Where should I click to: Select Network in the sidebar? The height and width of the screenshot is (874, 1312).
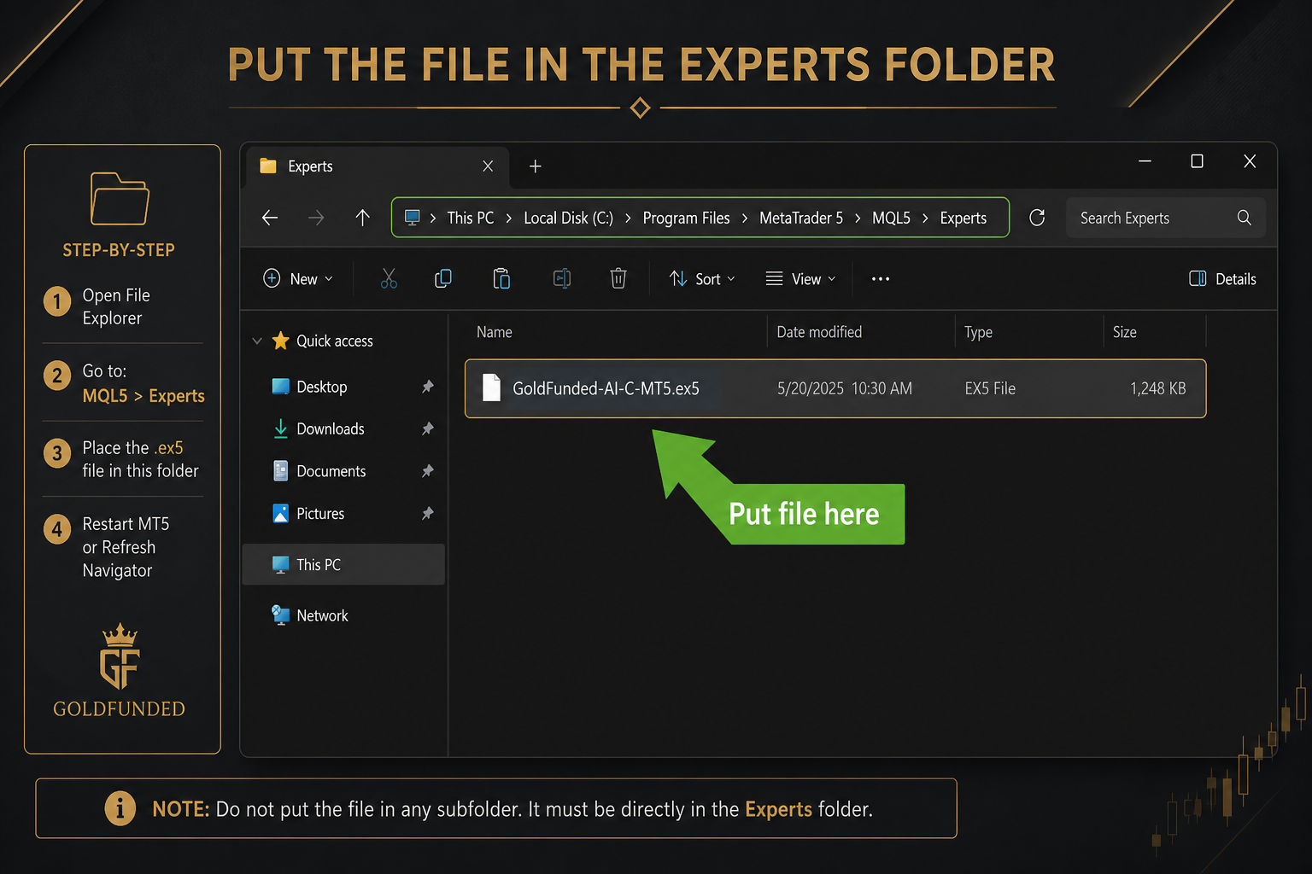[323, 615]
